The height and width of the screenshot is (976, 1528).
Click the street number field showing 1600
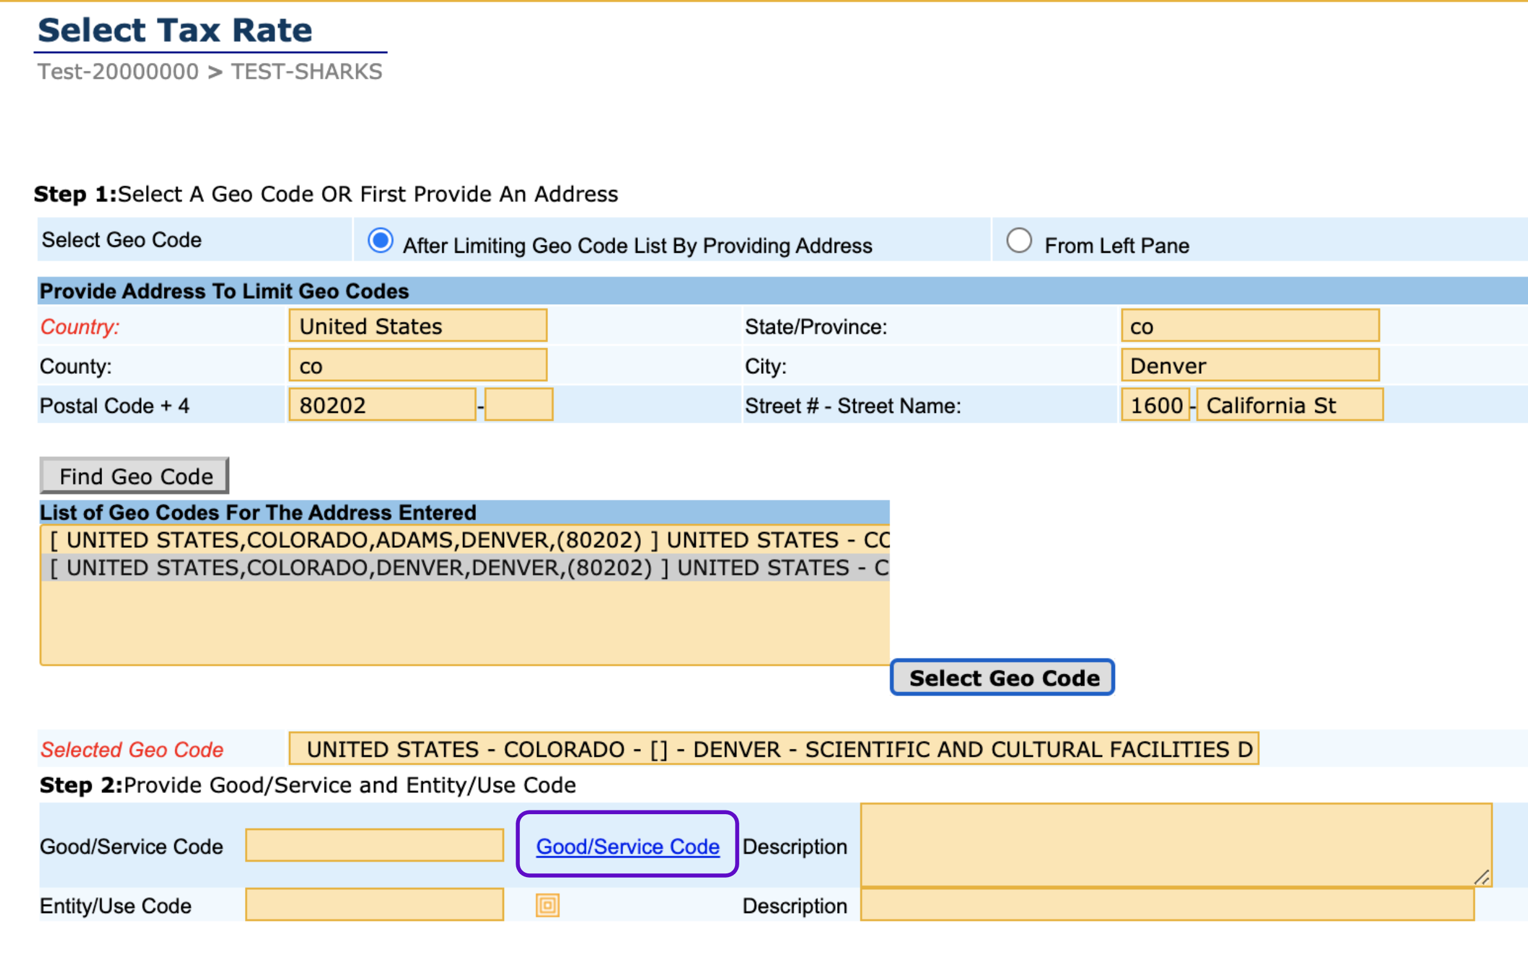[1154, 404]
